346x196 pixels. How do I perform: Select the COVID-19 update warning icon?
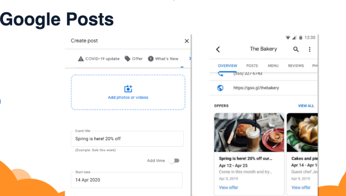pyautogui.click(x=81, y=59)
